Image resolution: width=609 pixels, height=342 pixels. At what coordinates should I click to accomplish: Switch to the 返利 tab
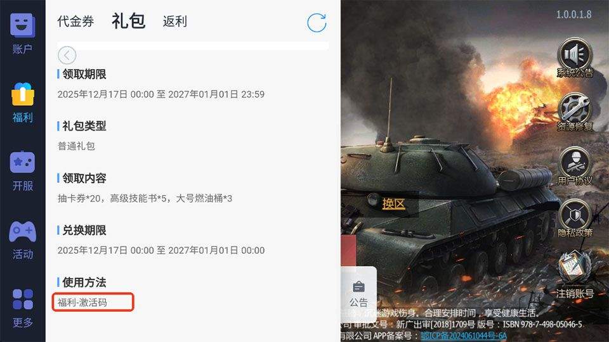click(175, 22)
